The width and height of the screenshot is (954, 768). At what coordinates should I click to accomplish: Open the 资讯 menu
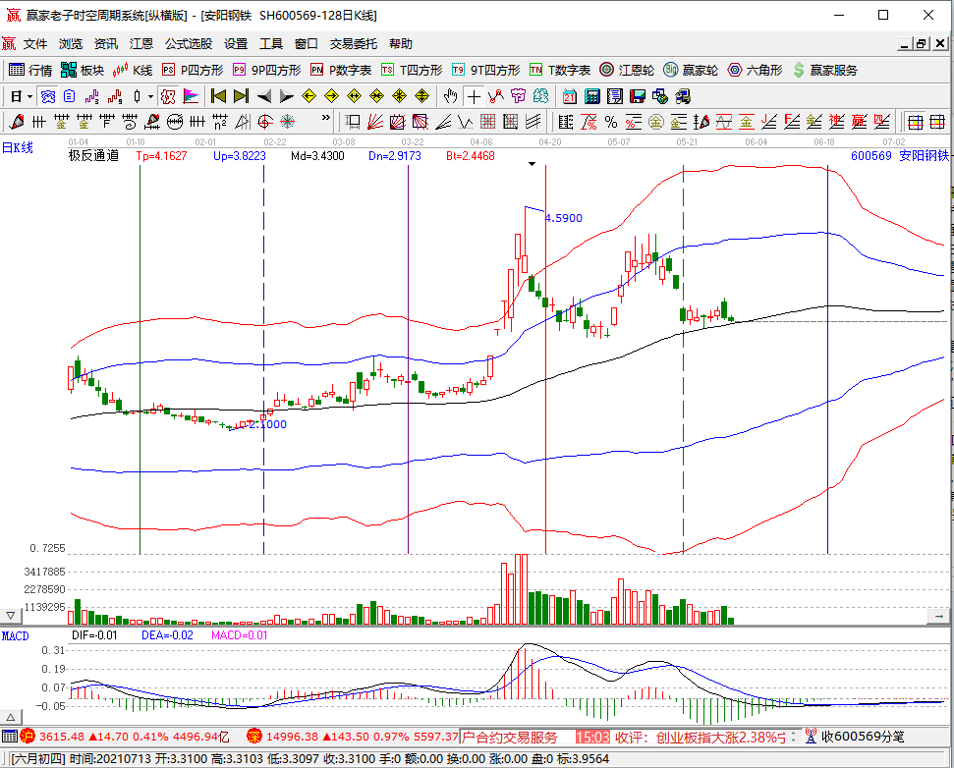point(106,44)
